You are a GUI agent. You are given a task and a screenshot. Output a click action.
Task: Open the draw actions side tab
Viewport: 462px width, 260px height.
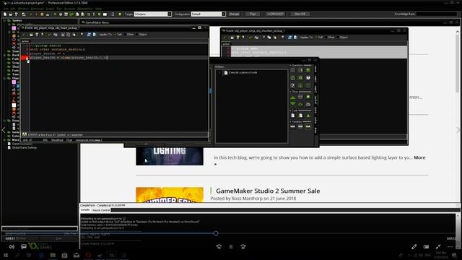[315, 130]
